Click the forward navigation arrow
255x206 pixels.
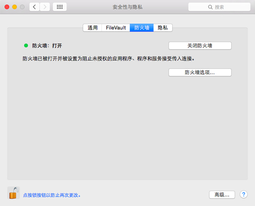tap(45, 7)
